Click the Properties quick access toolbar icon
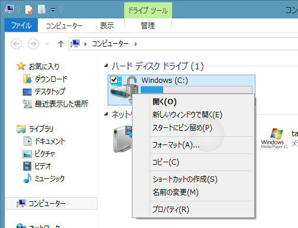This screenshot has width=298, height=228. coord(29,9)
